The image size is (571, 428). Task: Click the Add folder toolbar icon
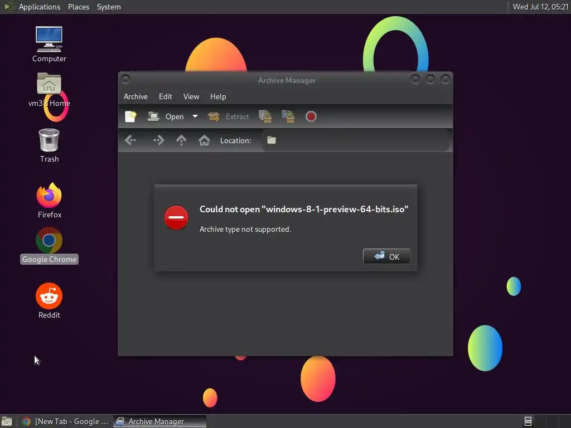[288, 116]
